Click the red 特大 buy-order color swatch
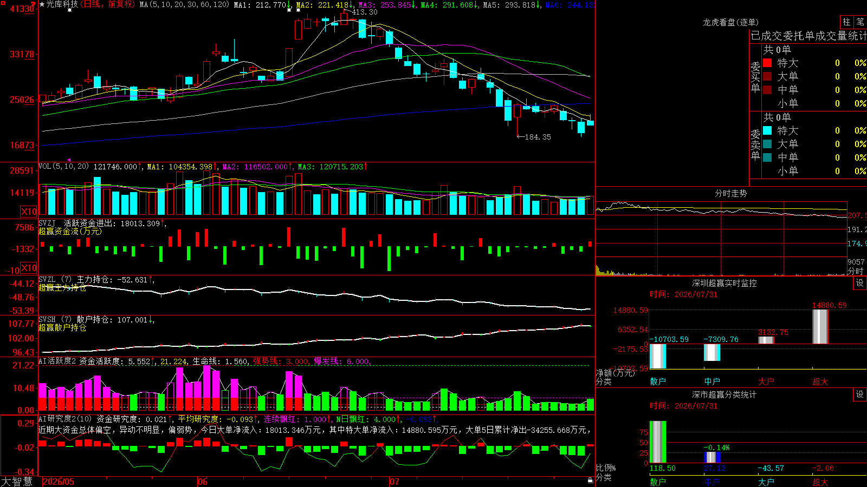Screen dimensions: 867x487 pyautogui.click(x=767, y=63)
